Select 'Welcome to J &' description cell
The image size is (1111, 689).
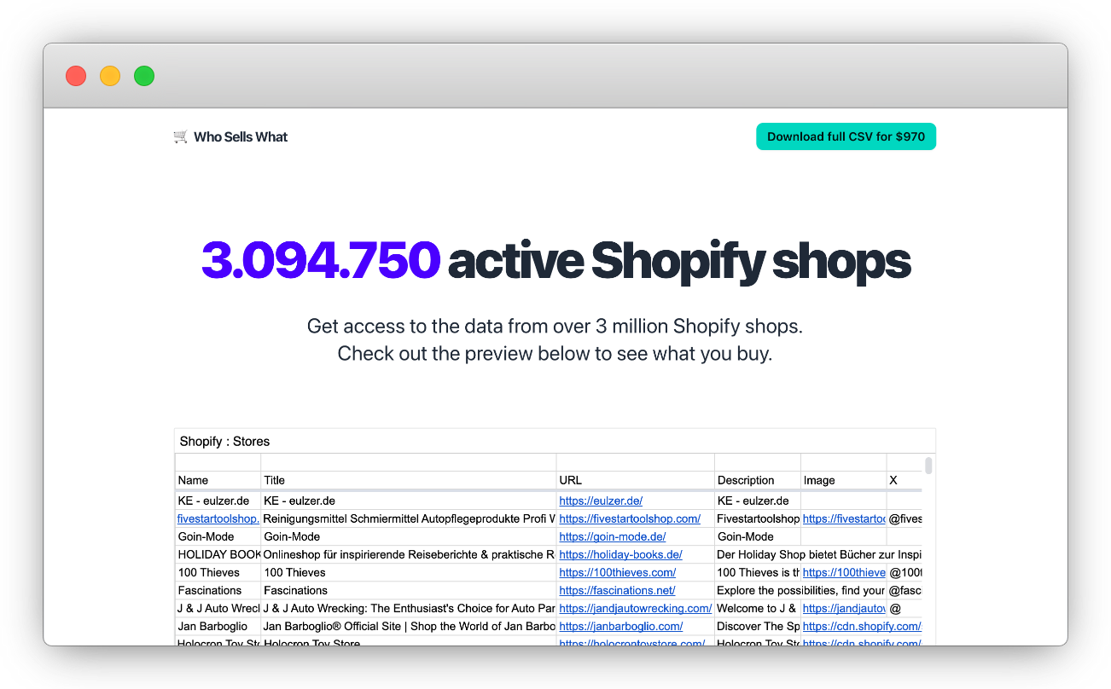pos(758,608)
